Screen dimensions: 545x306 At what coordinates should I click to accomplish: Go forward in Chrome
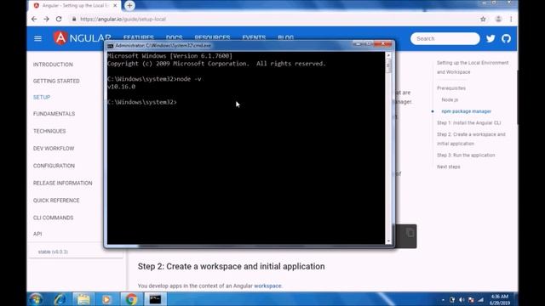pyautogui.click(x=46, y=19)
